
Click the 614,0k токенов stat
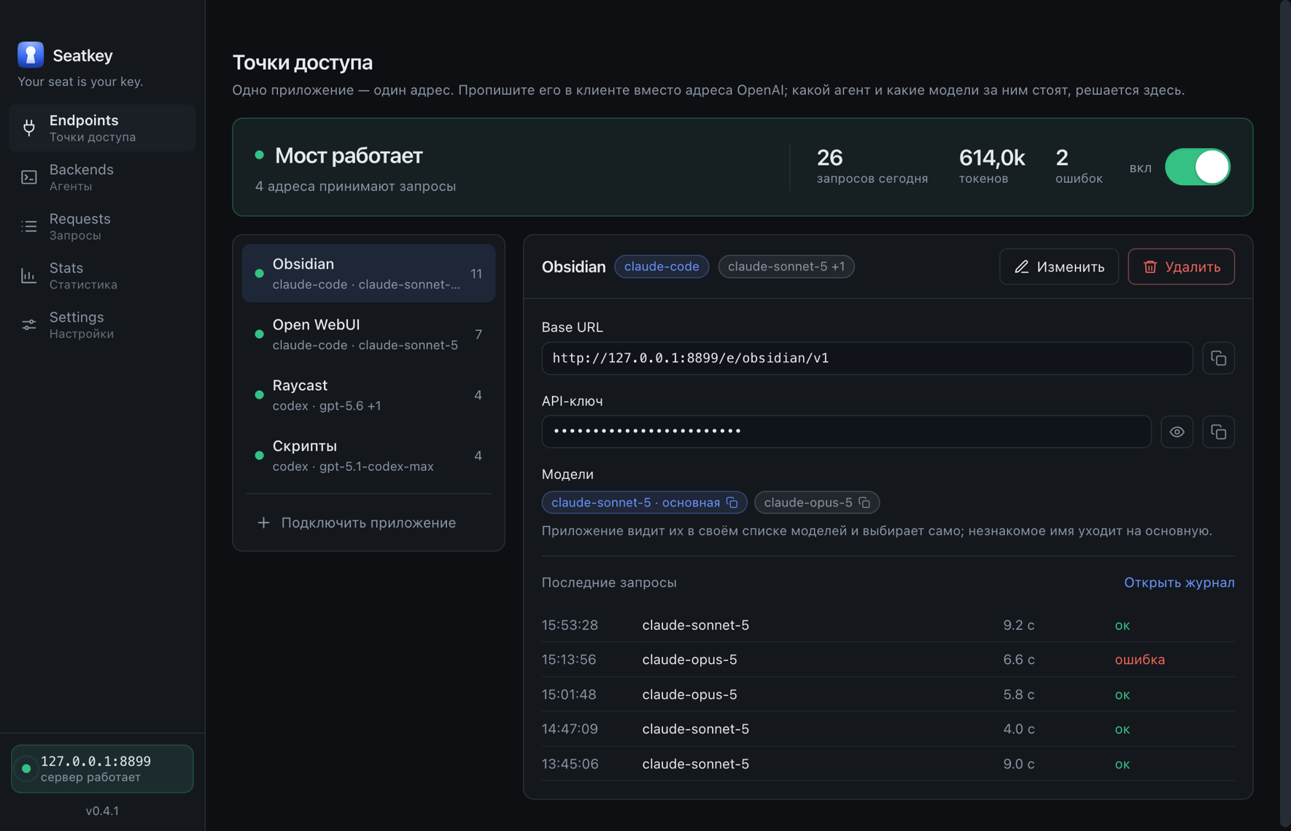[x=992, y=167]
